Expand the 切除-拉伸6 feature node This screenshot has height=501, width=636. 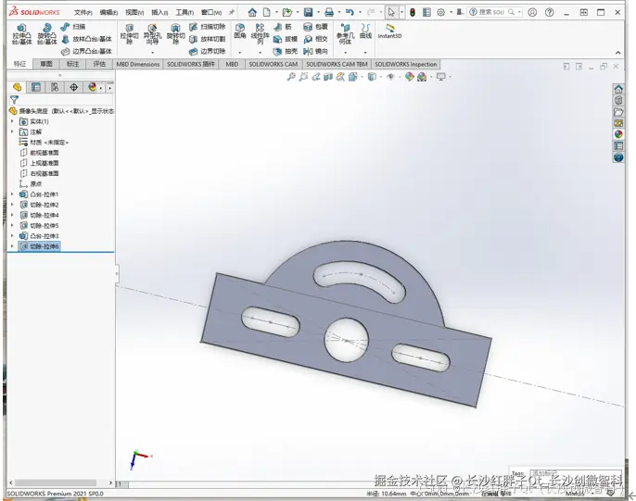click(x=12, y=245)
